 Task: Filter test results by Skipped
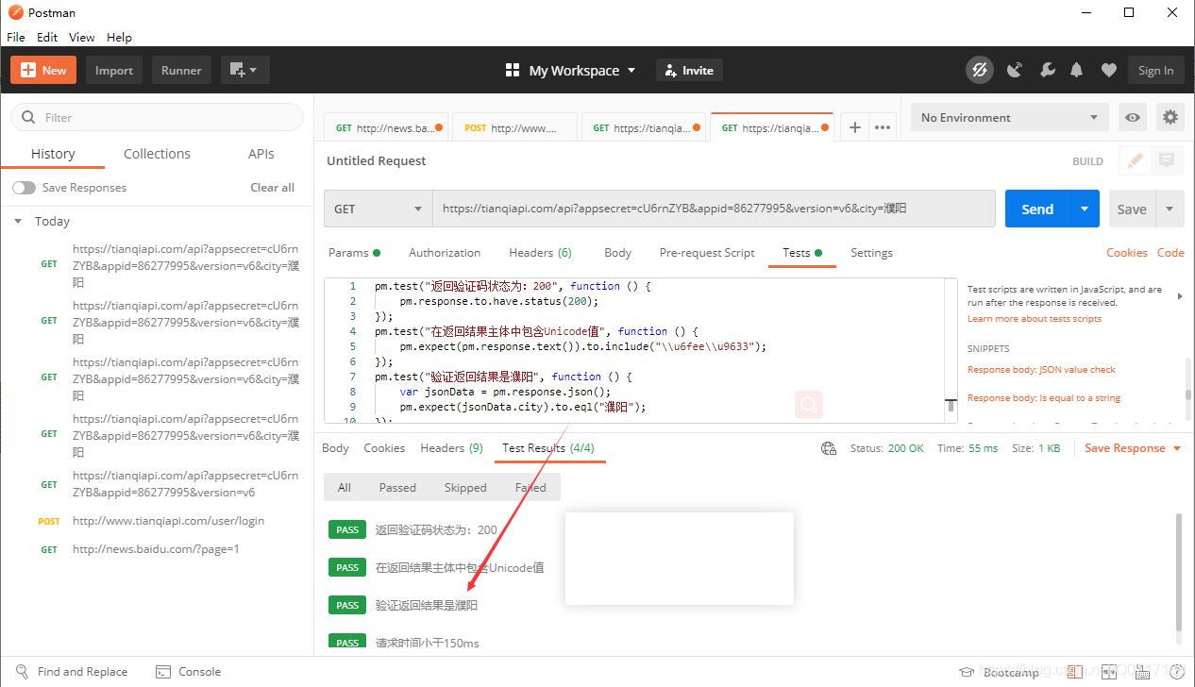[465, 488]
